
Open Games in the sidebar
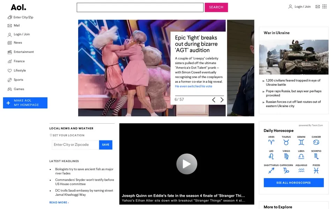(19, 89)
